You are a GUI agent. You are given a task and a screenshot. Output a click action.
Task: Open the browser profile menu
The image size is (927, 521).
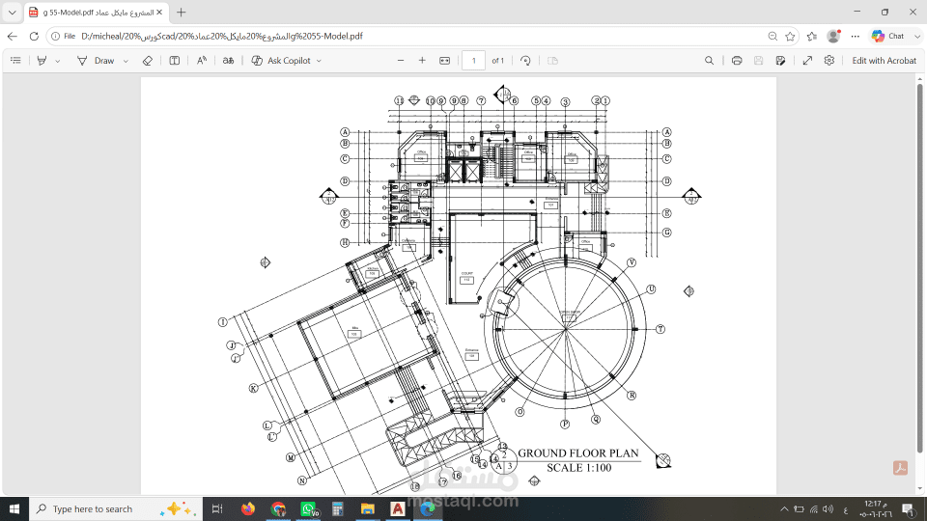(833, 36)
